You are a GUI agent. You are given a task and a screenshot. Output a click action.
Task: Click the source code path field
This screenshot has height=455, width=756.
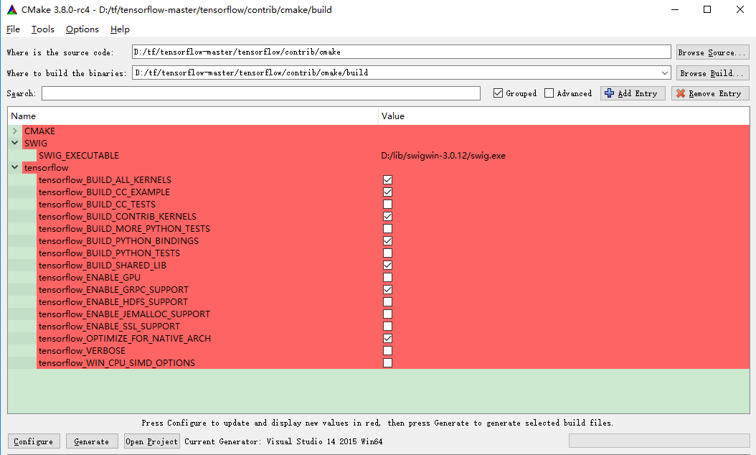pyautogui.click(x=401, y=52)
